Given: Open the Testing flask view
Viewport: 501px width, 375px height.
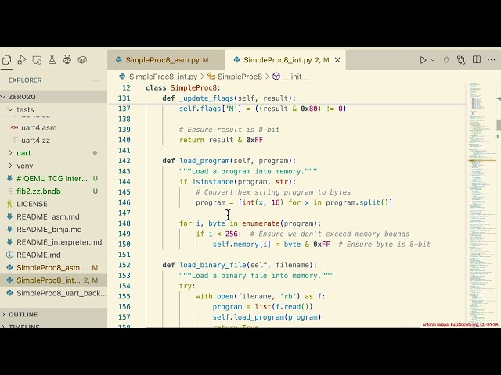Looking at the screenshot, I should click(52, 59).
